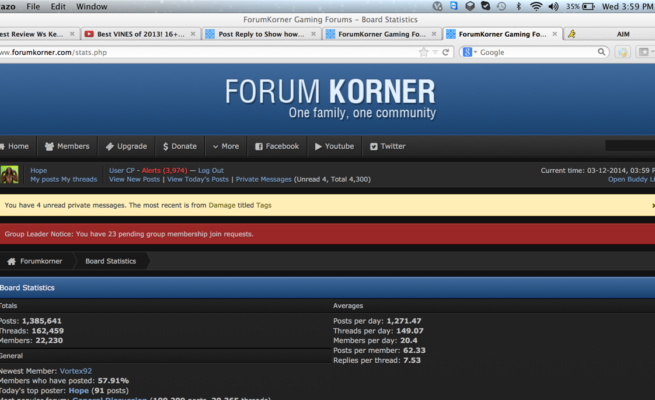Click the red Group Leader Notice bar
The image size is (655, 400).
[327, 234]
